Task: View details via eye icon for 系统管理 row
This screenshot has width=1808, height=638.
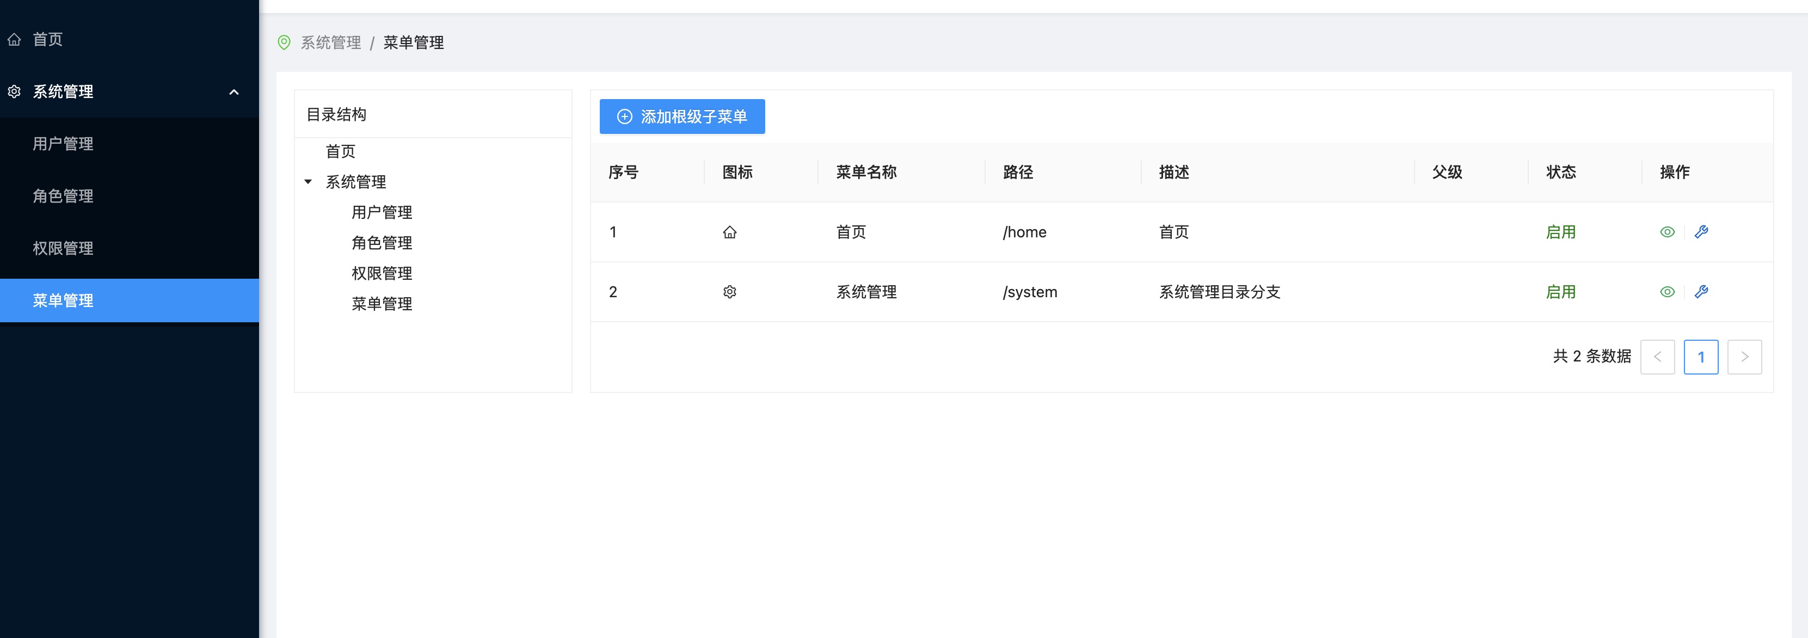Action: 1667,292
